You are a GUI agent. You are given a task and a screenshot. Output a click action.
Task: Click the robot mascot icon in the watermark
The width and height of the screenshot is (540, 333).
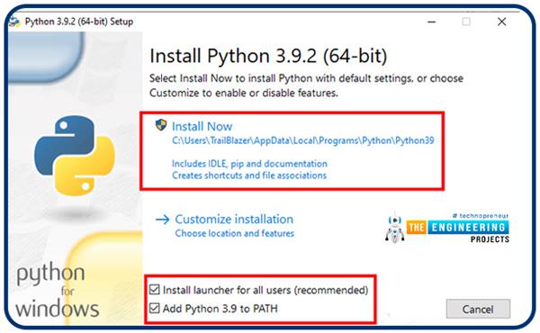(x=395, y=228)
